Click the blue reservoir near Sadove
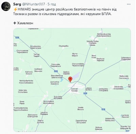Viewport: 136px width, 134px height. coord(76,75)
